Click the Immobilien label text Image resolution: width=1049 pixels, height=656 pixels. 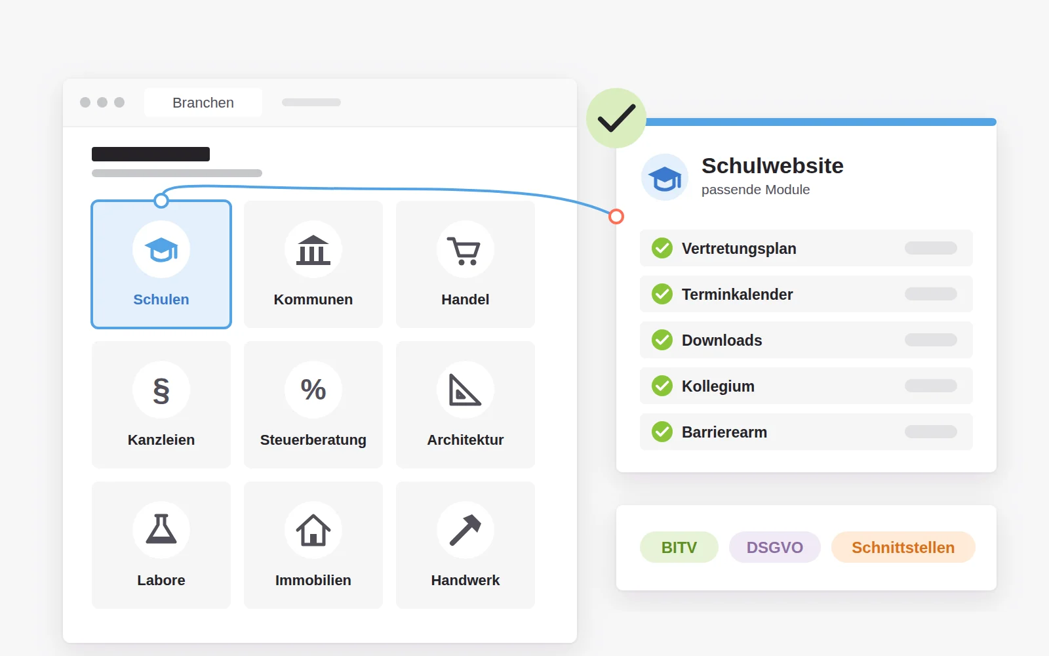point(313,580)
